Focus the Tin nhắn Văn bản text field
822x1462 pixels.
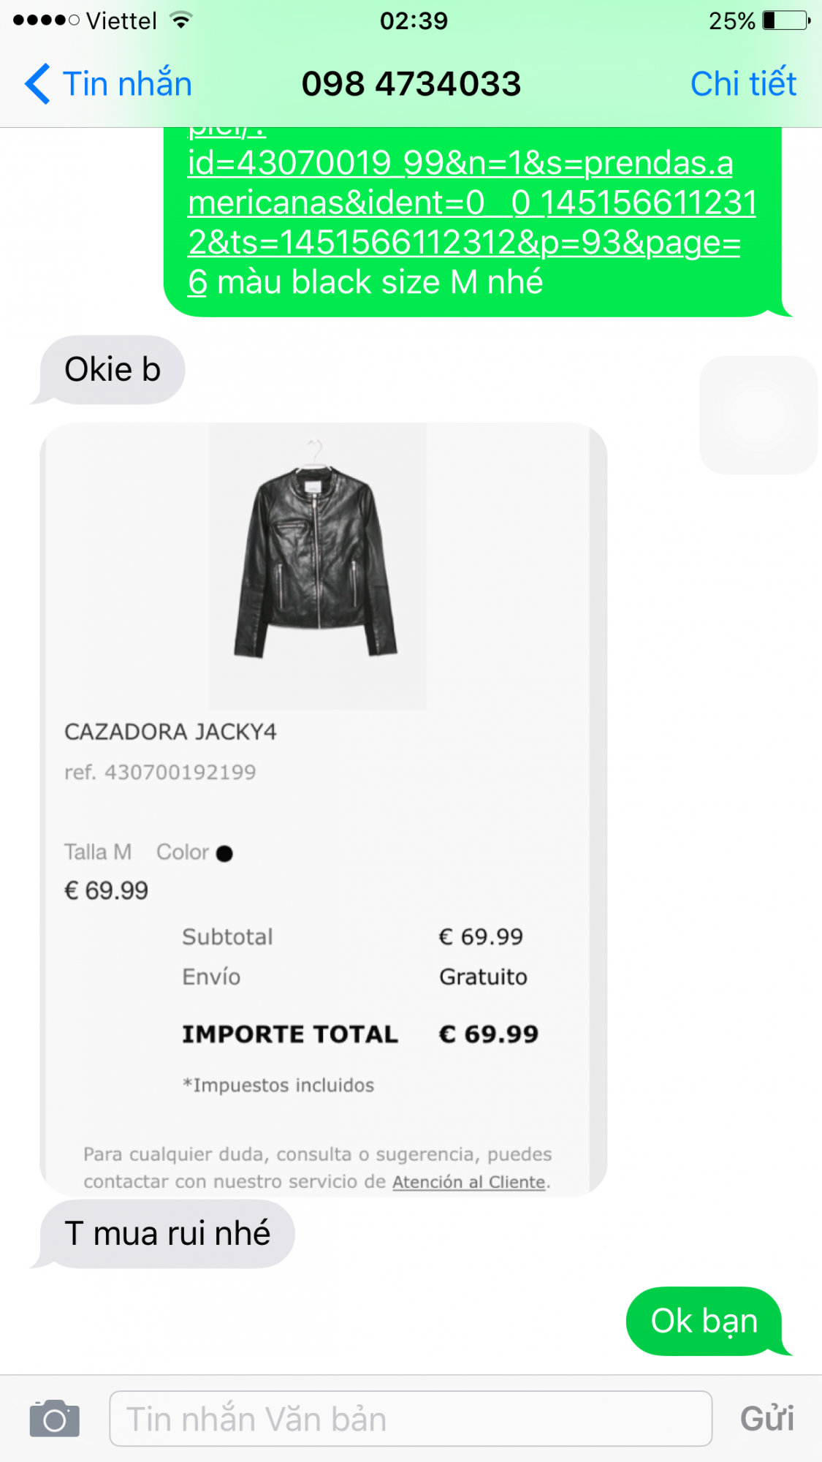click(x=411, y=1418)
